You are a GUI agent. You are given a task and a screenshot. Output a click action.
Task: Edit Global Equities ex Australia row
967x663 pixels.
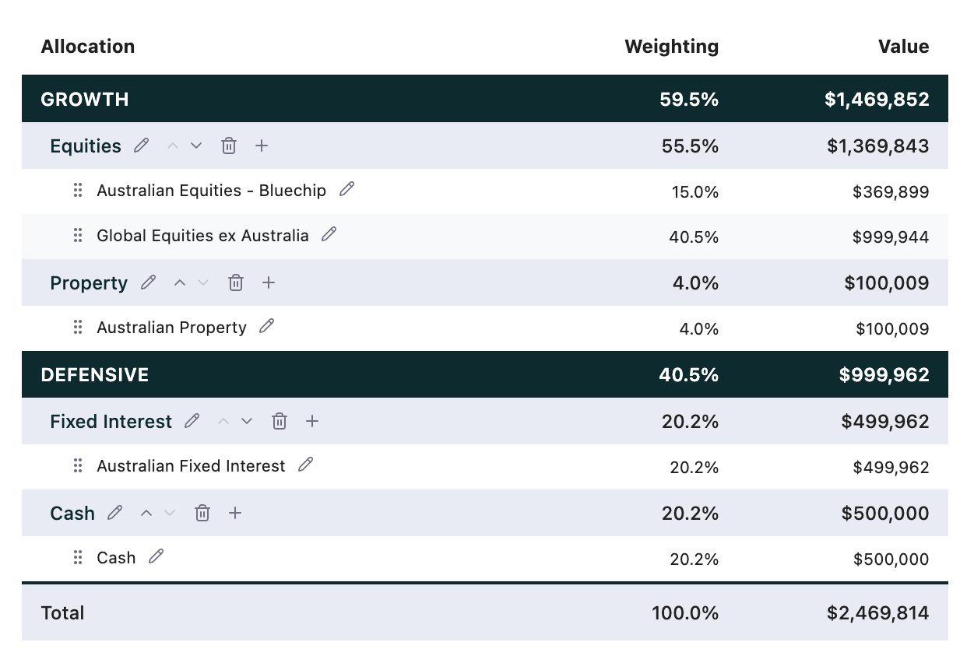329,234
